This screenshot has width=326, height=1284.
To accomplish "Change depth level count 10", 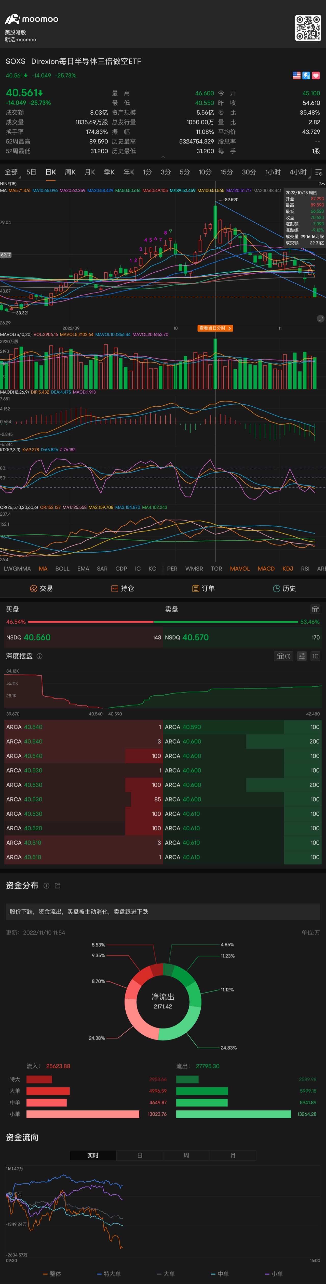I will [315, 656].
